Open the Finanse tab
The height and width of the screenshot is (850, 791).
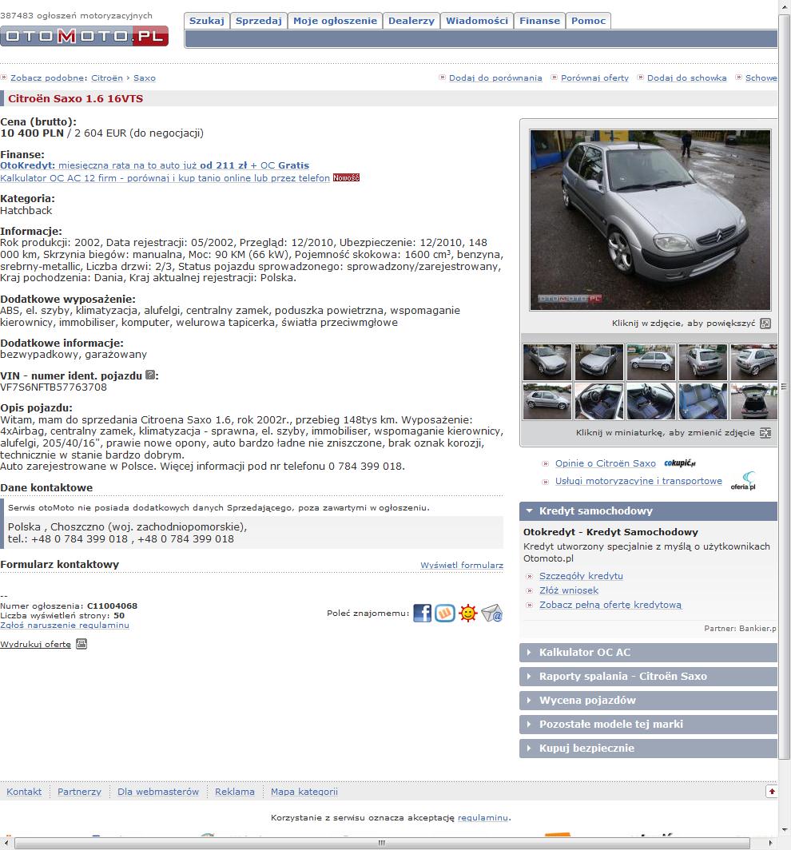click(x=539, y=21)
